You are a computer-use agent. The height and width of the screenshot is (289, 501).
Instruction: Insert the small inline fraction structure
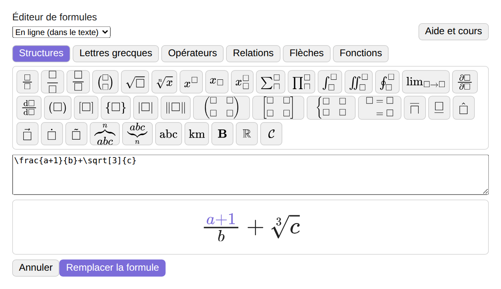(x=27, y=82)
